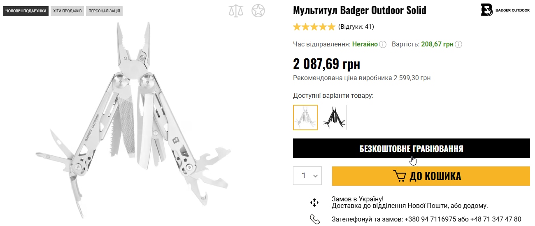Viewport: 535px width, 226px height.
Task: Open the Чоловічі подарунки tag
Action: point(26,11)
